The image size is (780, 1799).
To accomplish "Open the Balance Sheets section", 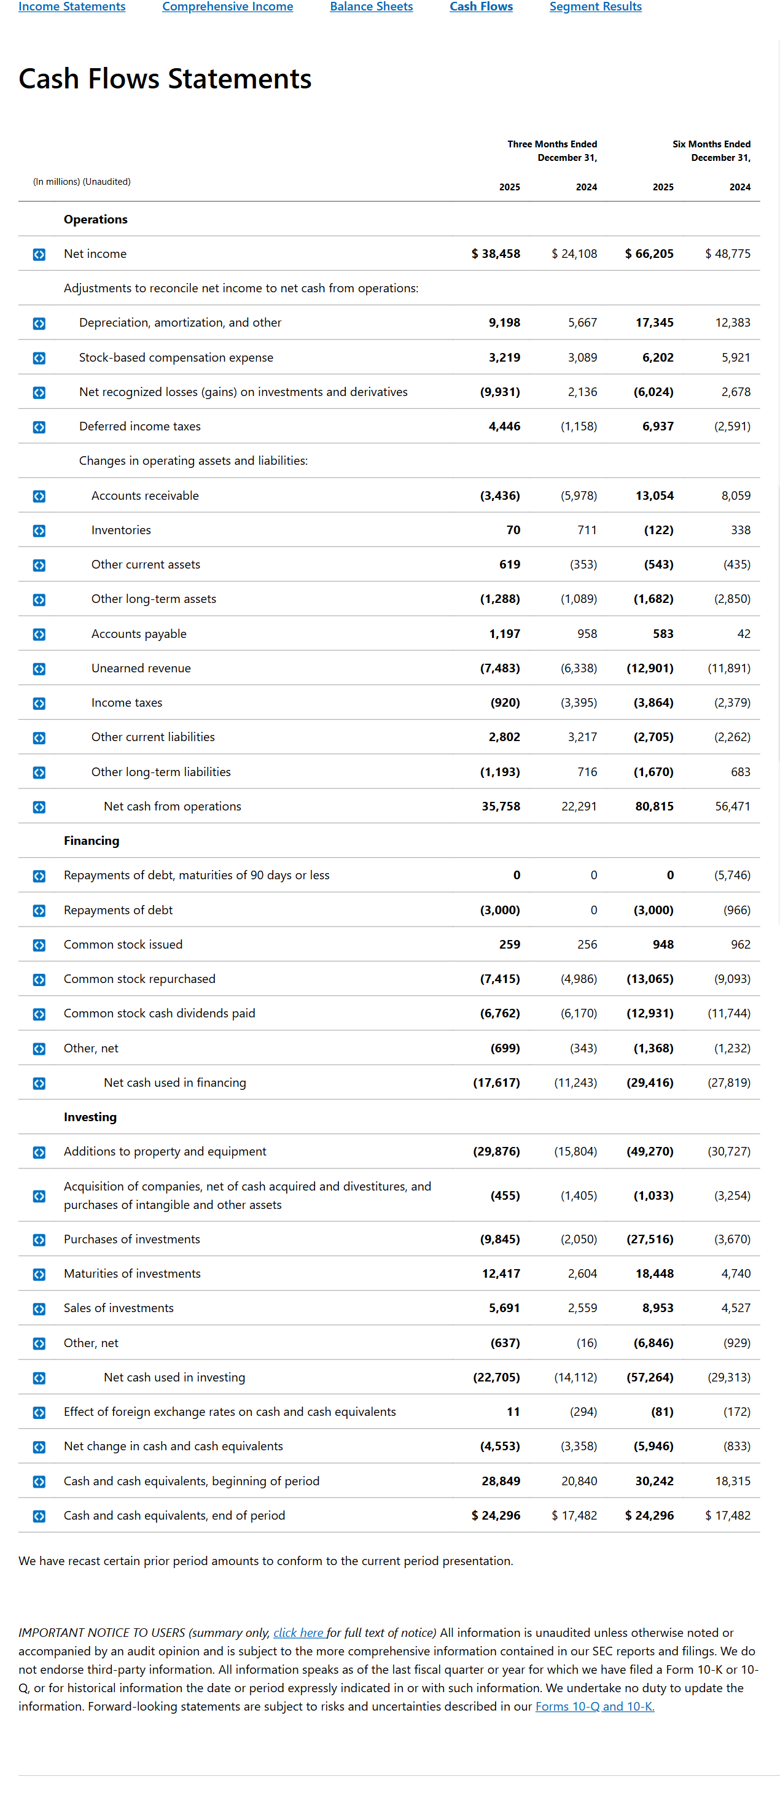I will point(372,7).
